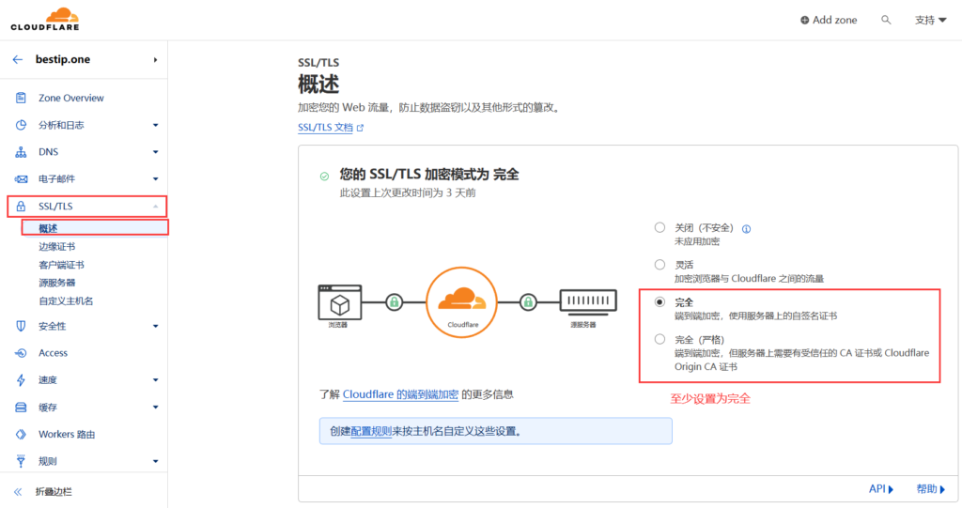This screenshot has height=508, width=962.
Task: Go back using the left arrow icon
Action: pyautogui.click(x=18, y=59)
